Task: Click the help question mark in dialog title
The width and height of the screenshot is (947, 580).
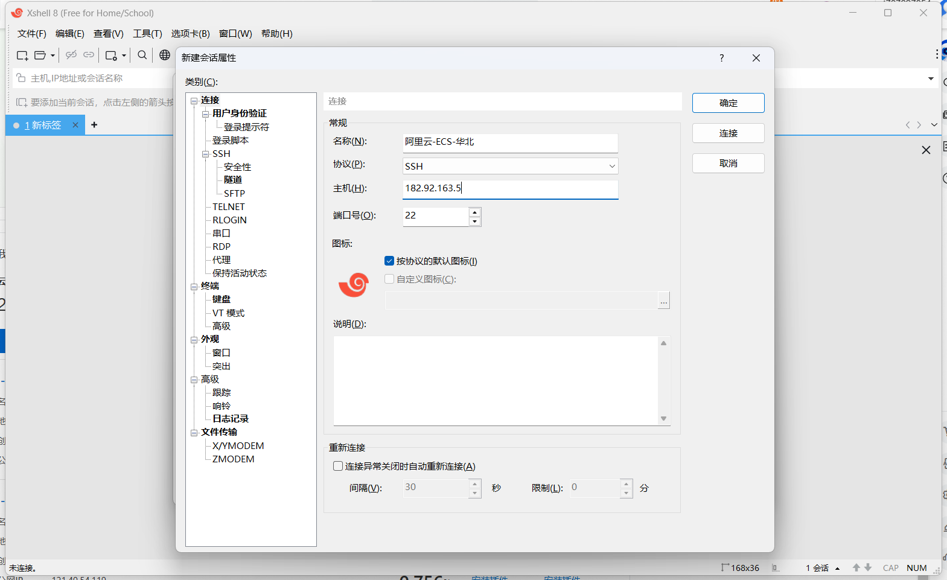Action: [x=721, y=58]
